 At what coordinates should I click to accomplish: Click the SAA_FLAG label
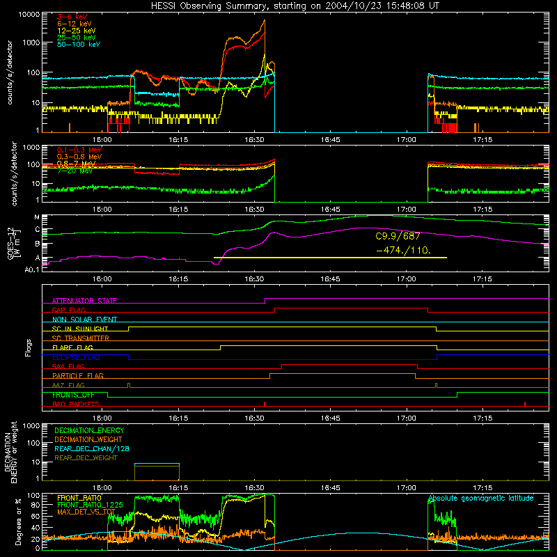pos(68,366)
